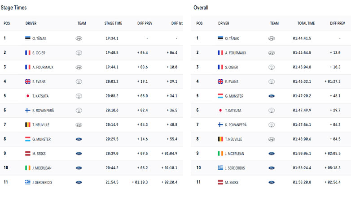Click UK flag beside Evans in Stage Times
Image resolution: width=351 pixels, height=197 pixels.
point(28,81)
